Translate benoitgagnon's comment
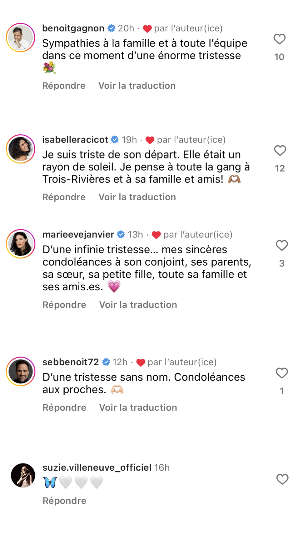The image size is (293, 535). 137,86
